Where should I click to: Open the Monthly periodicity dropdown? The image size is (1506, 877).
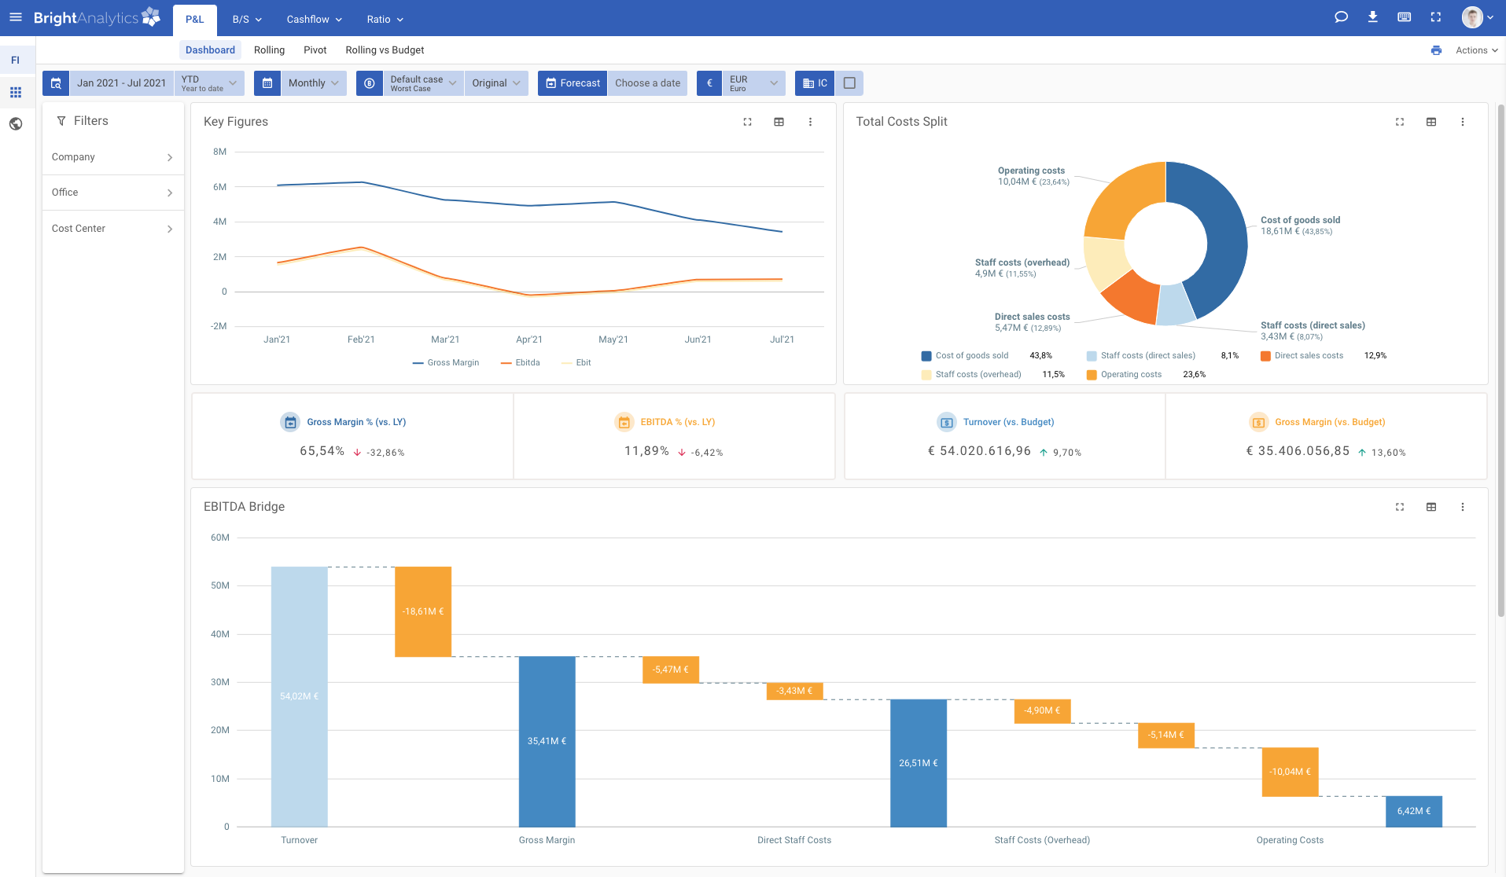pos(311,83)
